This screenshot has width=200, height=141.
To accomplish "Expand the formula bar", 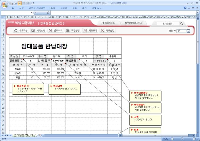I will (198, 13).
